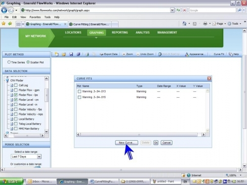Go to the Analysis nav tab

click(143, 33)
